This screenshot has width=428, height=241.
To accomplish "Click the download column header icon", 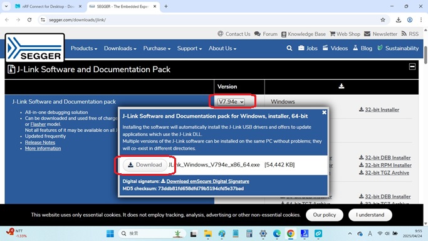I will [341, 87].
